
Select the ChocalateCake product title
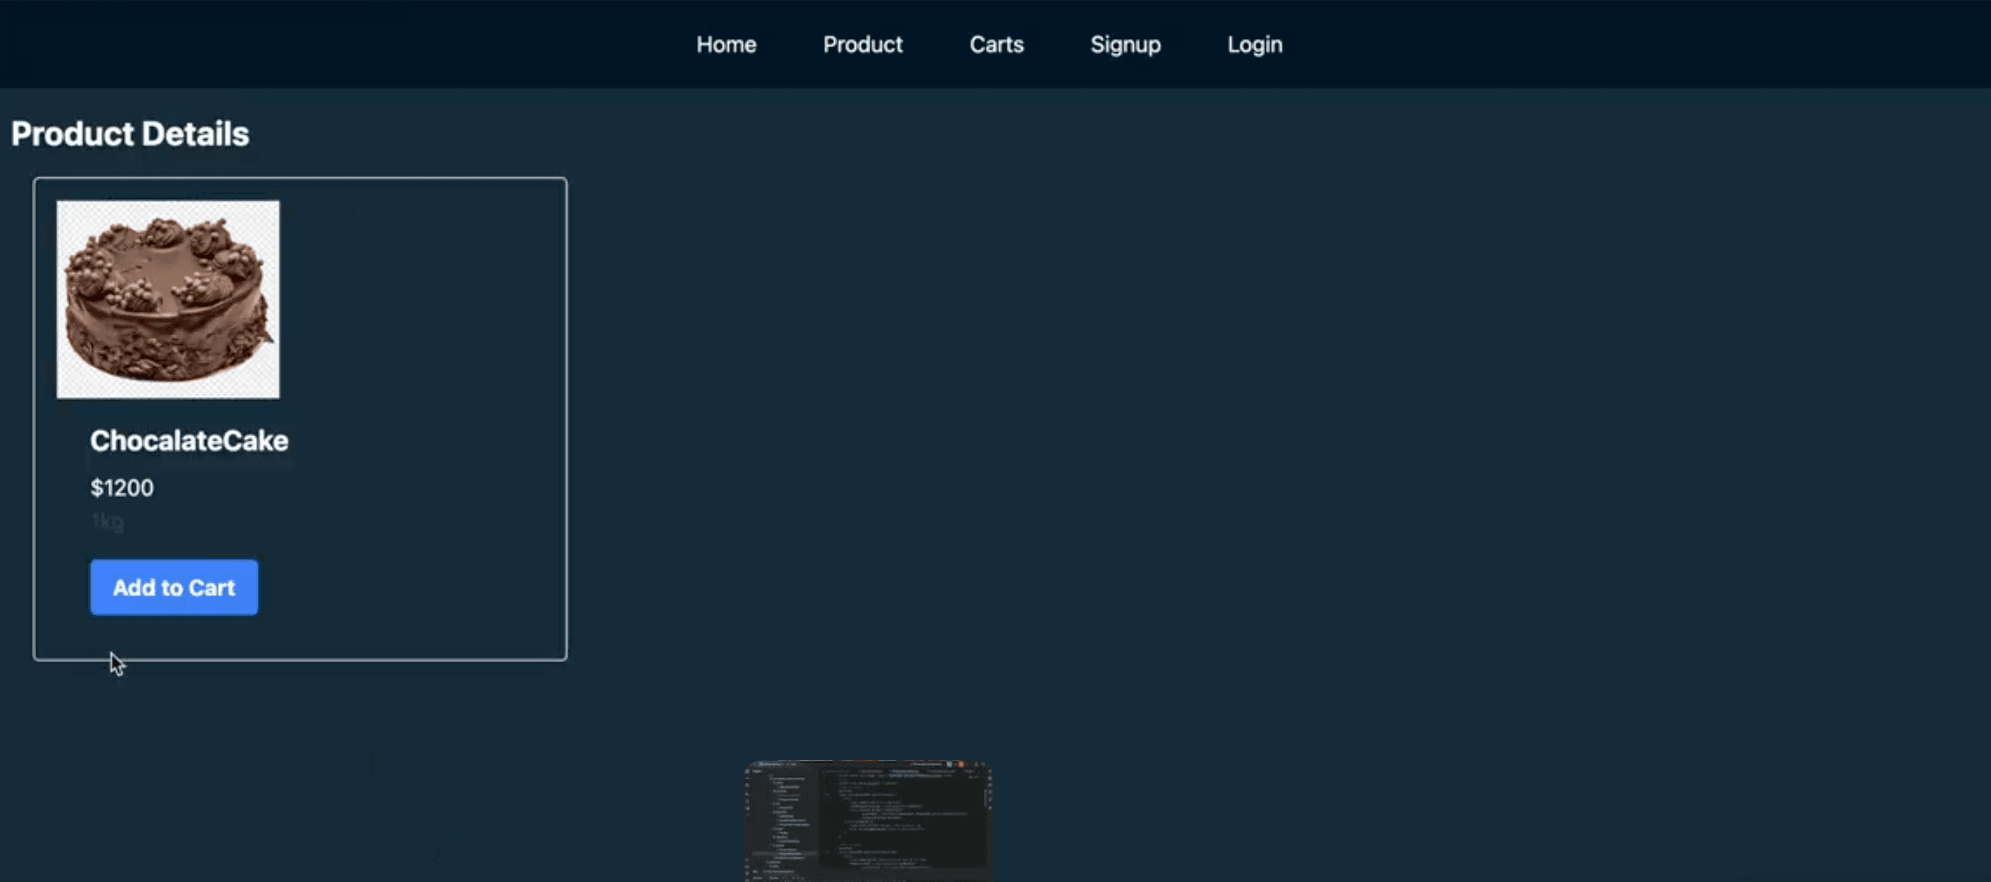[188, 441]
